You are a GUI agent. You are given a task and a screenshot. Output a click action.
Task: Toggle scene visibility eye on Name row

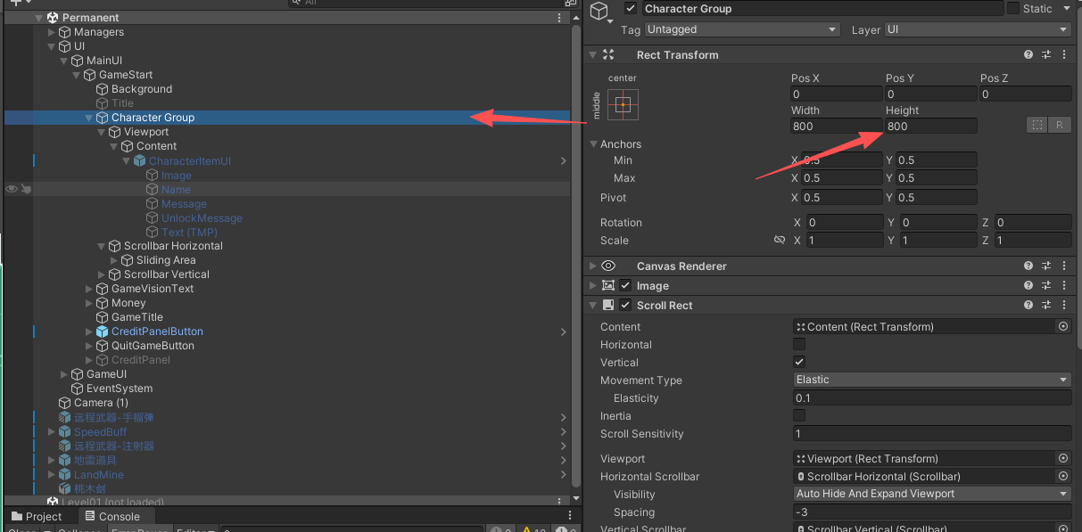[12, 189]
